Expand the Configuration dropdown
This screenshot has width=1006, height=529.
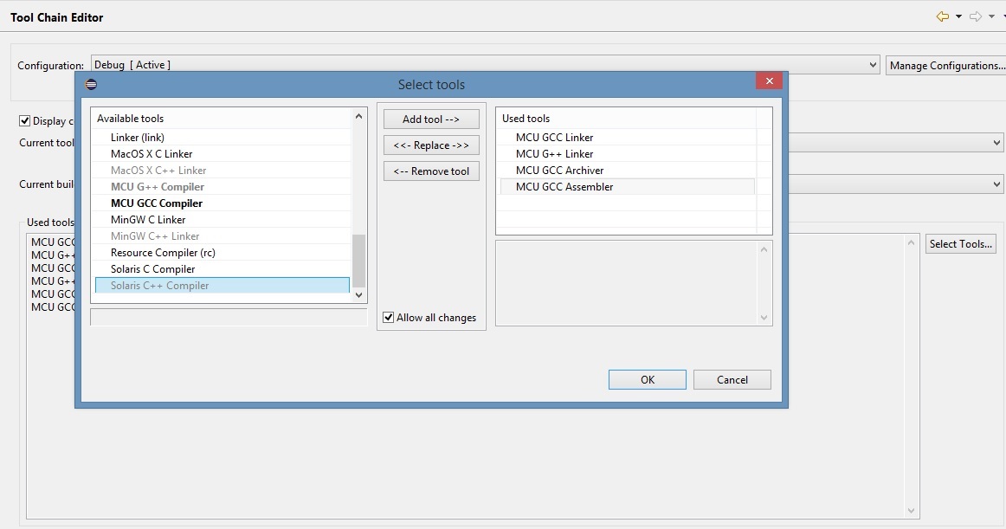[x=873, y=66]
